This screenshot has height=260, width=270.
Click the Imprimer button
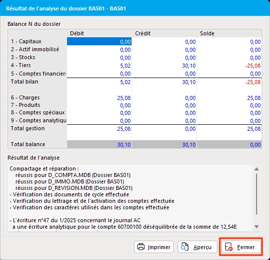pos(154,247)
